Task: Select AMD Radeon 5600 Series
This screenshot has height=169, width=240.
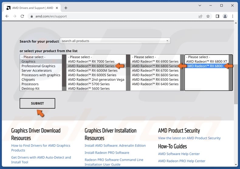Action: (96, 89)
